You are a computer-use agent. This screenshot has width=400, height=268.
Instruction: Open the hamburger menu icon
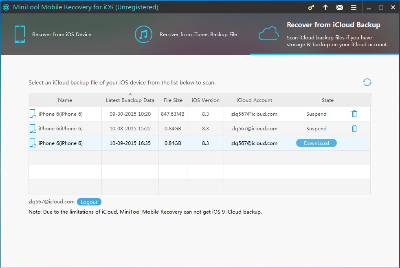click(x=354, y=7)
